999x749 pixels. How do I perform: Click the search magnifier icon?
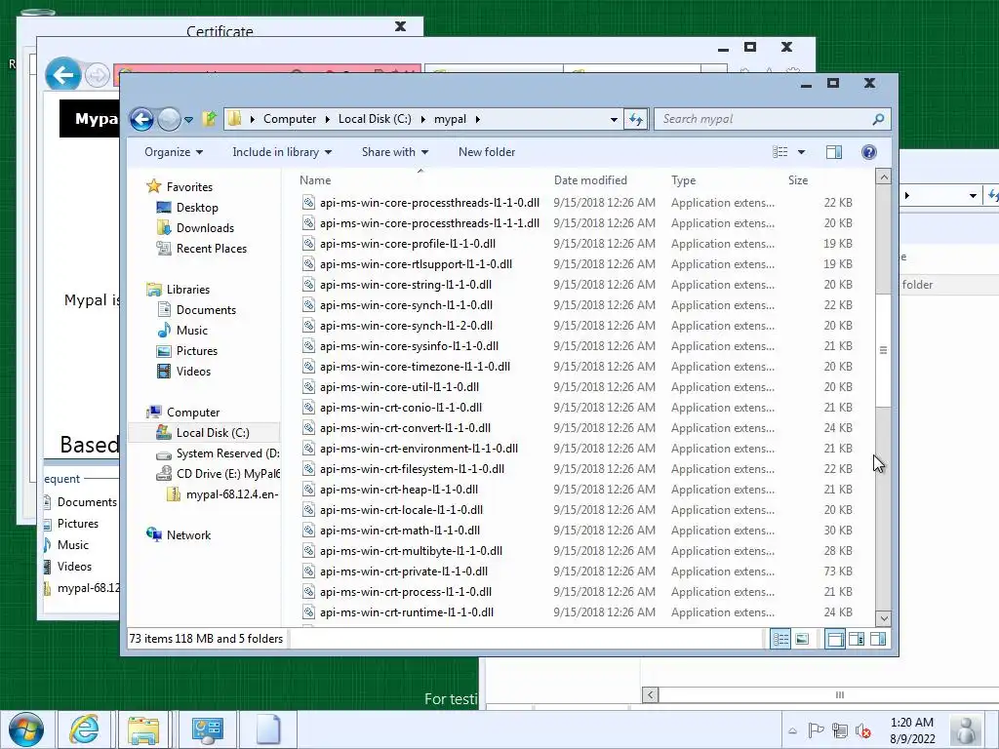click(x=878, y=119)
